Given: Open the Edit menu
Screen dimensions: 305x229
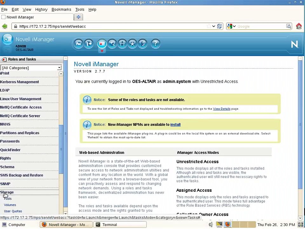Looking at the screenshot, I should (x=15, y=9).
